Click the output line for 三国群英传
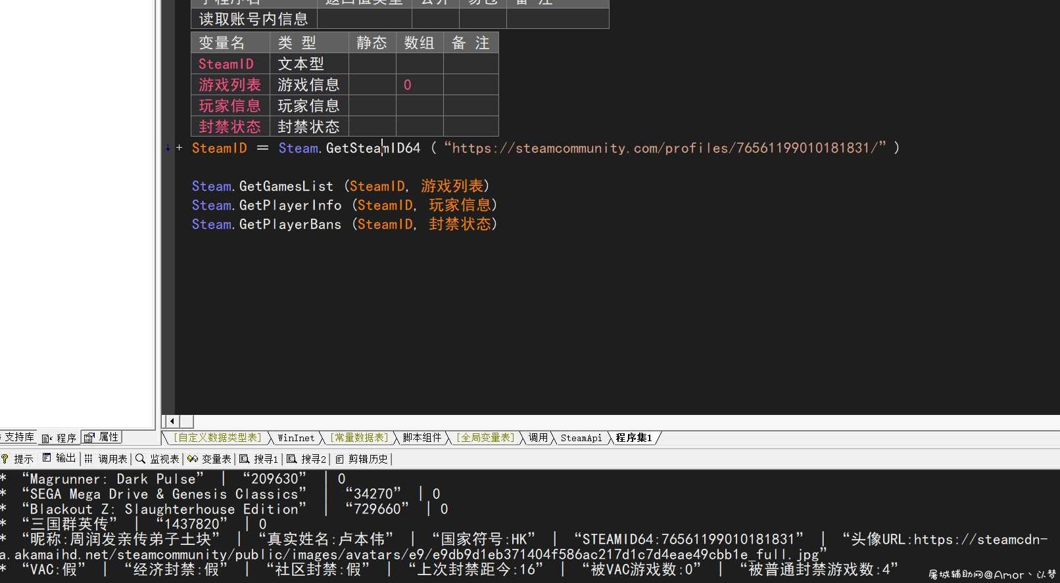 [133, 524]
